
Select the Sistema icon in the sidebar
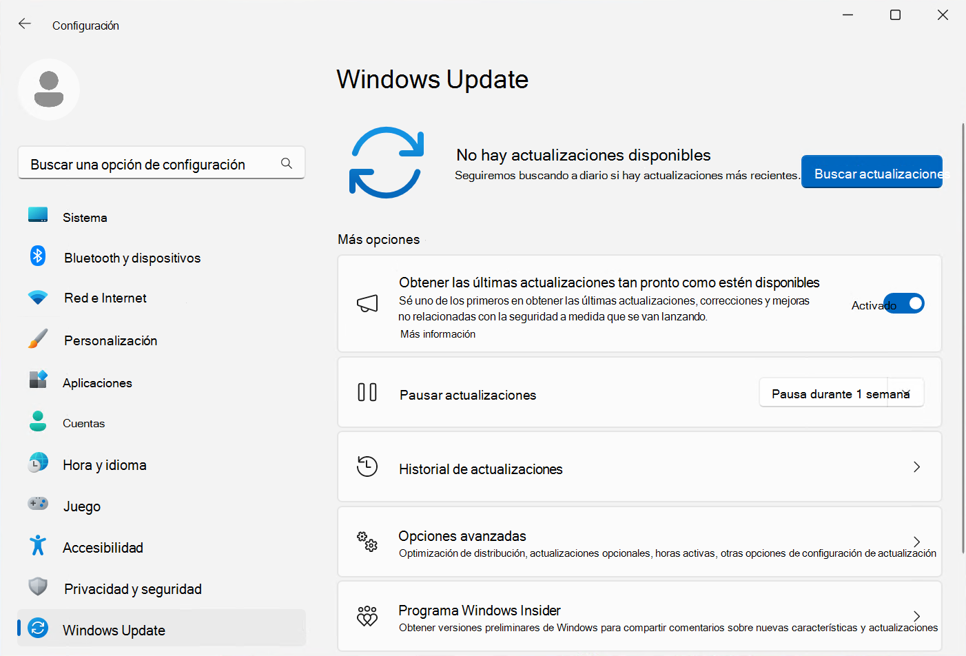pos(37,216)
